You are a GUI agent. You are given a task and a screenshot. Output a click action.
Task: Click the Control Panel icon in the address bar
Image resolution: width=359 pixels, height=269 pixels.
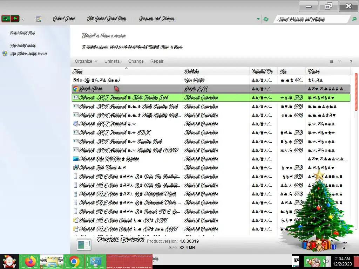coord(39,19)
